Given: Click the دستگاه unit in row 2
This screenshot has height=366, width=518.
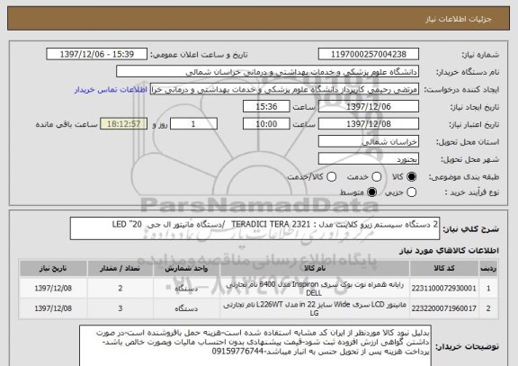Looking at the screenshot, I should (186, 308).
